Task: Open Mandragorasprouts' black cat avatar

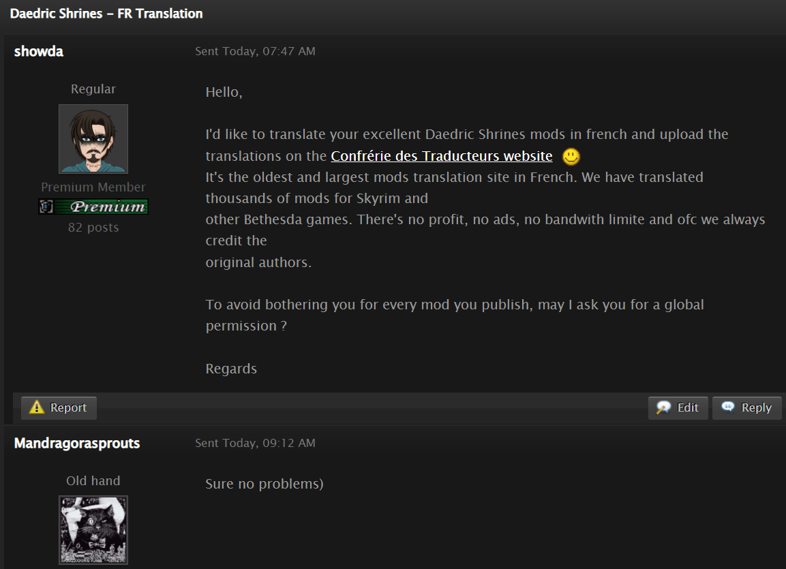Action: tap(93, 529)
